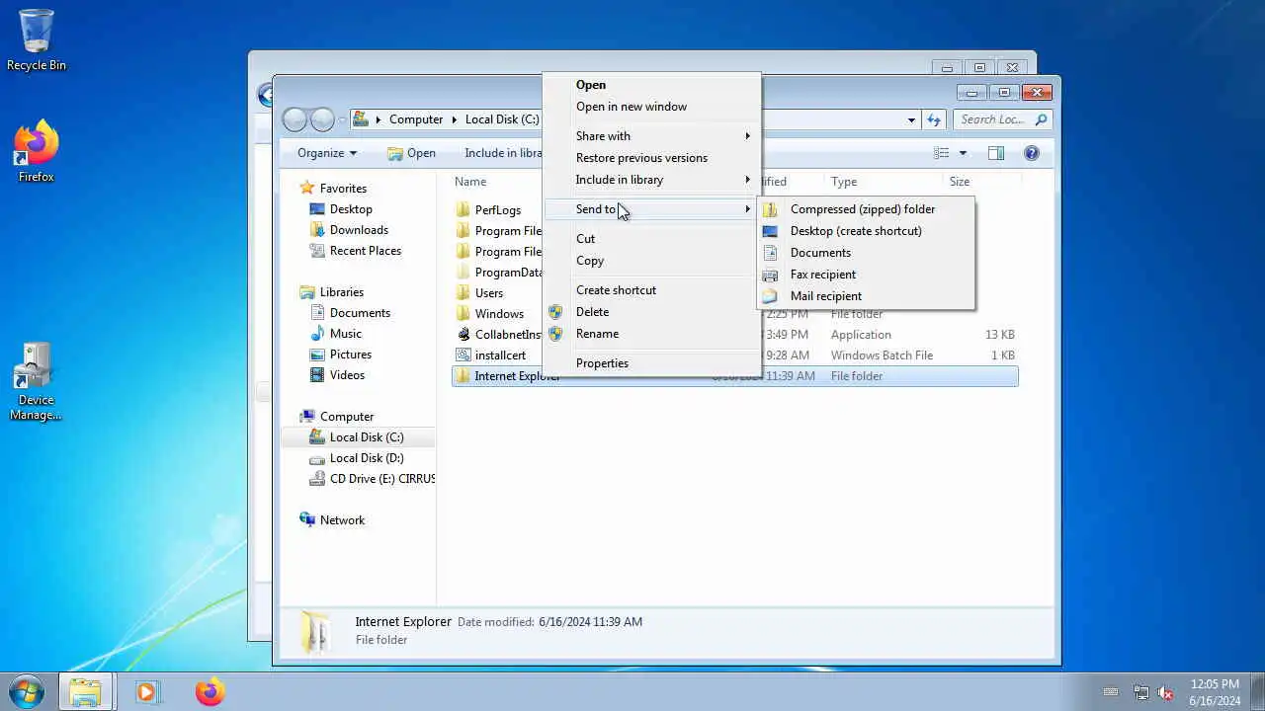Launch Windows Media Player from the taskbar

[147, 691]
